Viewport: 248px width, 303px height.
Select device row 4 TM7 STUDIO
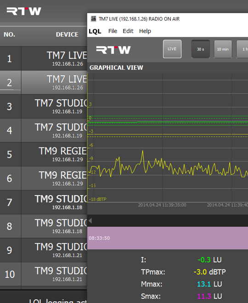coord(44,130)
